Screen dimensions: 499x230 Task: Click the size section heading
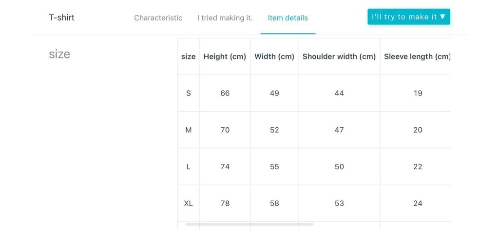pos(59,54)
